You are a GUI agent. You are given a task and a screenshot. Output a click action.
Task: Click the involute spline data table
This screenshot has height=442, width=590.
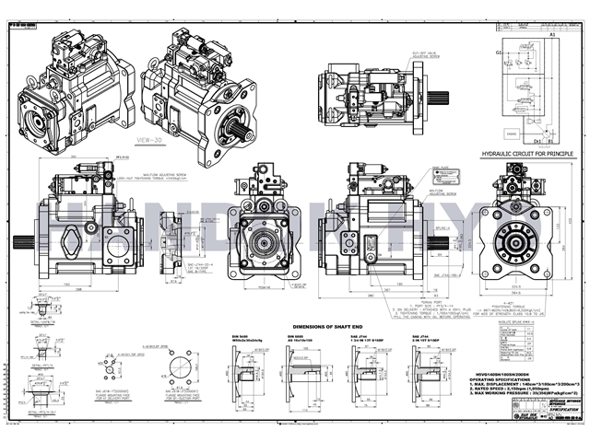coord(516,343)
